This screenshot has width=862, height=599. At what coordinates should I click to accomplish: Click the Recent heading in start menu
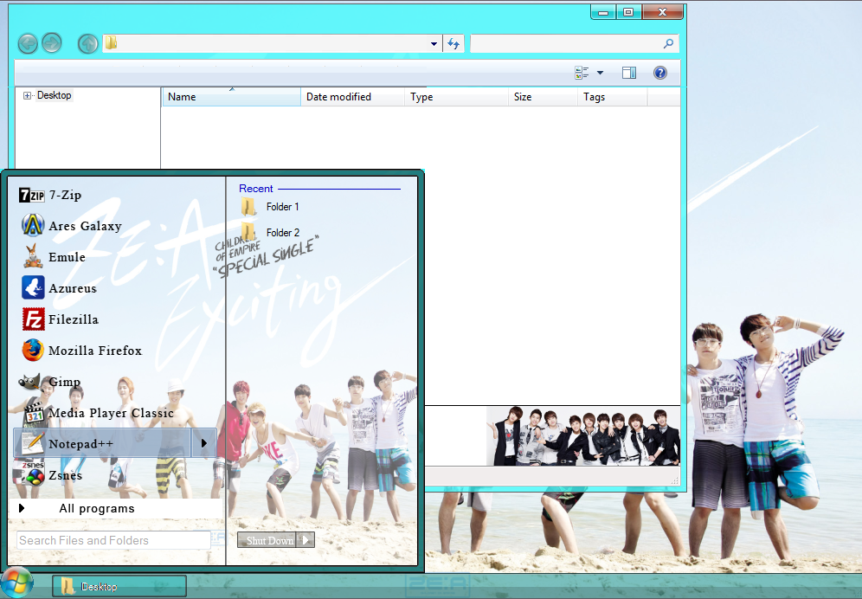point(255,189)
